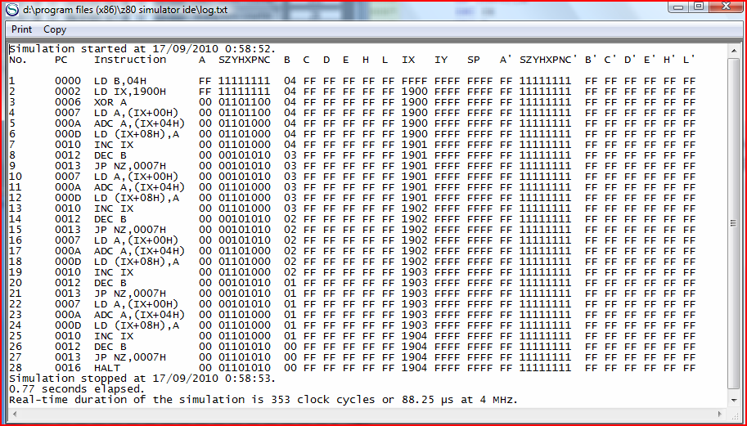Click the 'HALT' instruction in row 28
Viewport: 747px width, 426px height.
(x=107, y=368)
